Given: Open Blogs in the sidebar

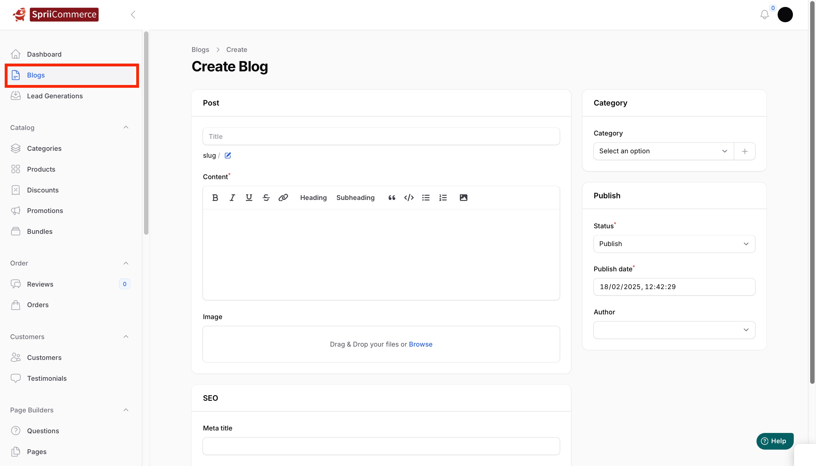Looking at the screenshot, I should (x=71, y=75).
